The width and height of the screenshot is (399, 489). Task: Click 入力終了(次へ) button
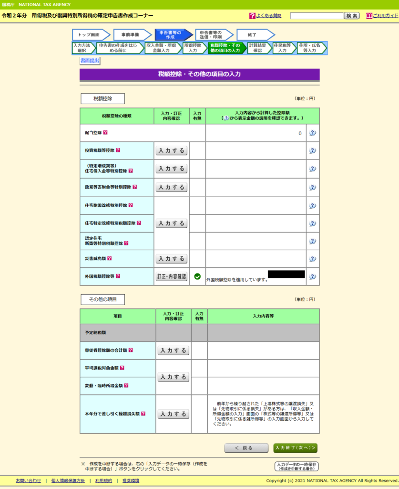(x=296, y=448)
